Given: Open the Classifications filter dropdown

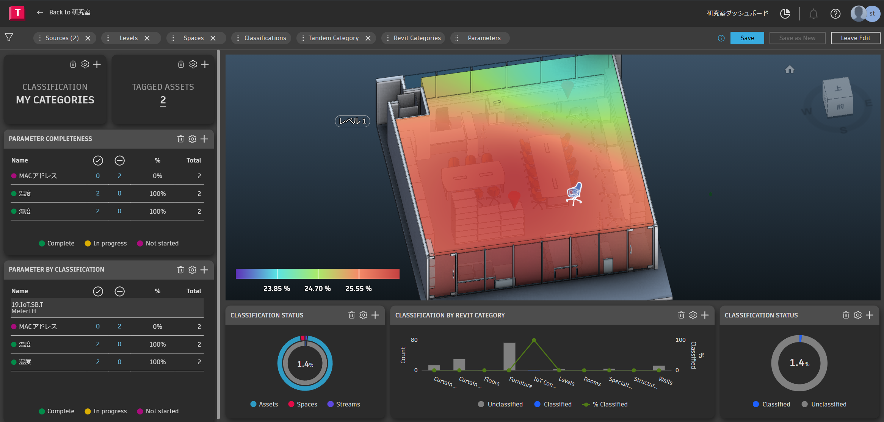Looking at the screenshot, I should (265, 38).
